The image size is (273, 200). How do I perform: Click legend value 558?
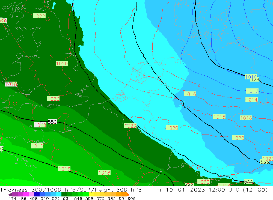pyautogui.click(x=89, y=198)
